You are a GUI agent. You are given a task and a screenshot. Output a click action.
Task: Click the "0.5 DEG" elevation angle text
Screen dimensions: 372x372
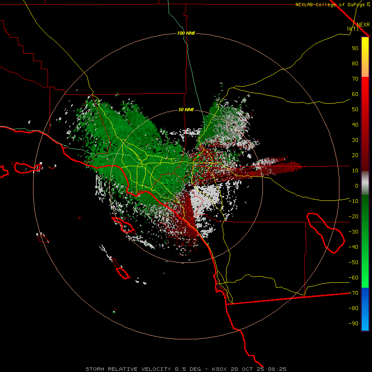coord(188,369)
